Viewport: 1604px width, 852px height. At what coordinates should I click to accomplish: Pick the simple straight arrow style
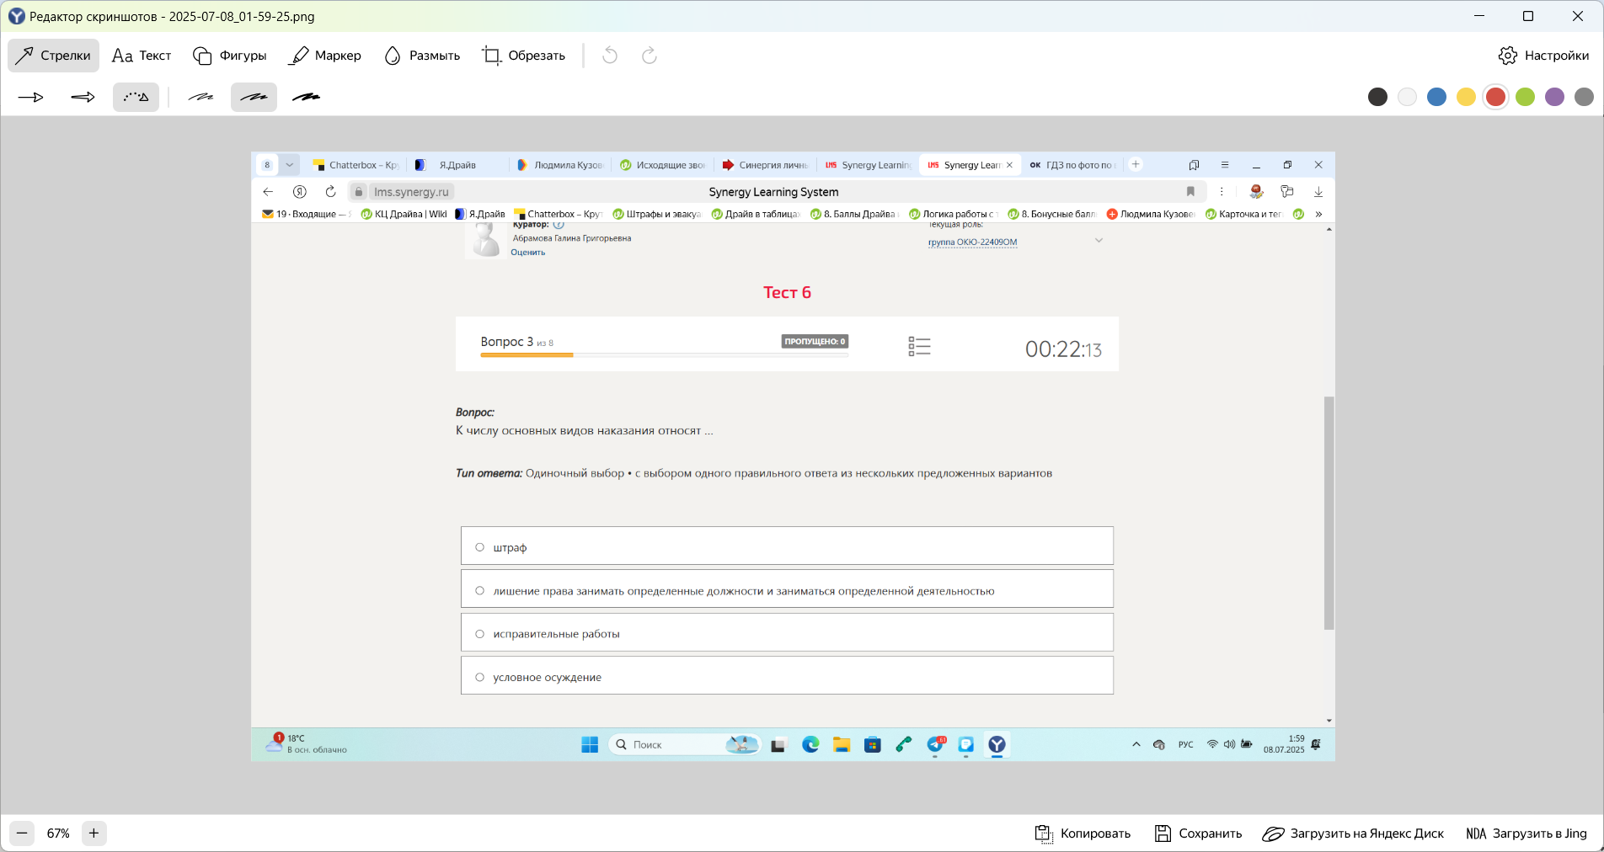point(31,98)
